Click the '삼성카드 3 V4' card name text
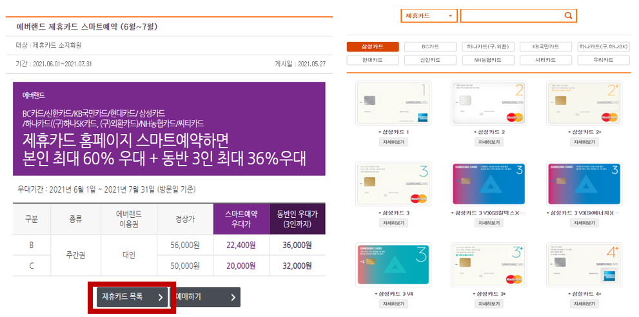The height and width of the screenshot is (317, 639). 394,294
